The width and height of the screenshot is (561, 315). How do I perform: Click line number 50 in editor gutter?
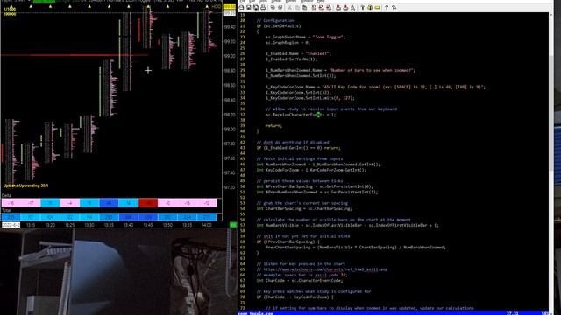[x=243, y=186]
